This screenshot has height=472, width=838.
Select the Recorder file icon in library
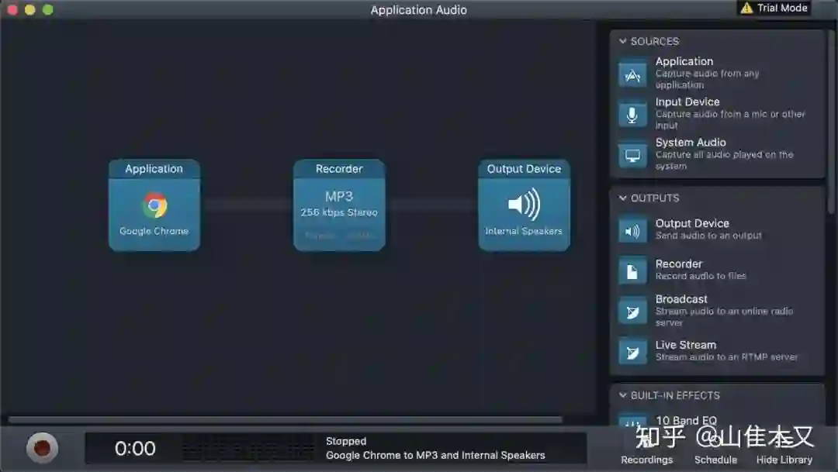coord(632,271)
